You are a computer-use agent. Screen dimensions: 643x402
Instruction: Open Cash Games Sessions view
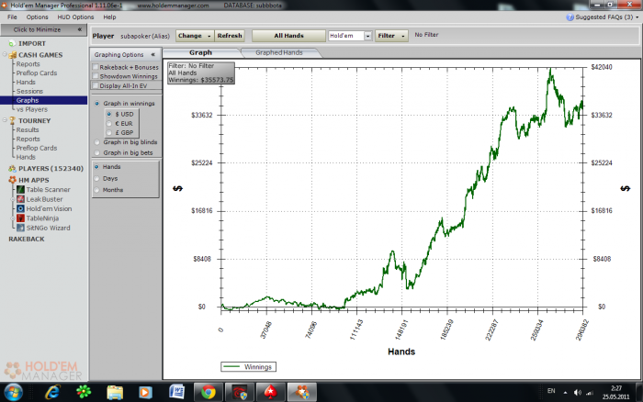29,92
